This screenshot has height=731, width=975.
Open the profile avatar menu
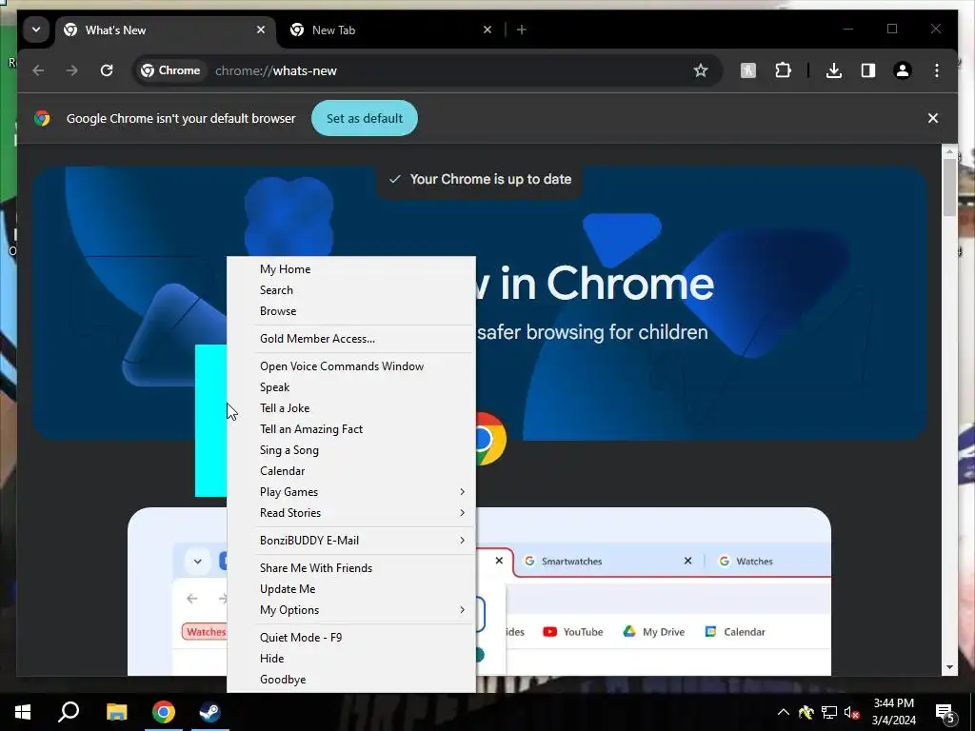[903, 70]
